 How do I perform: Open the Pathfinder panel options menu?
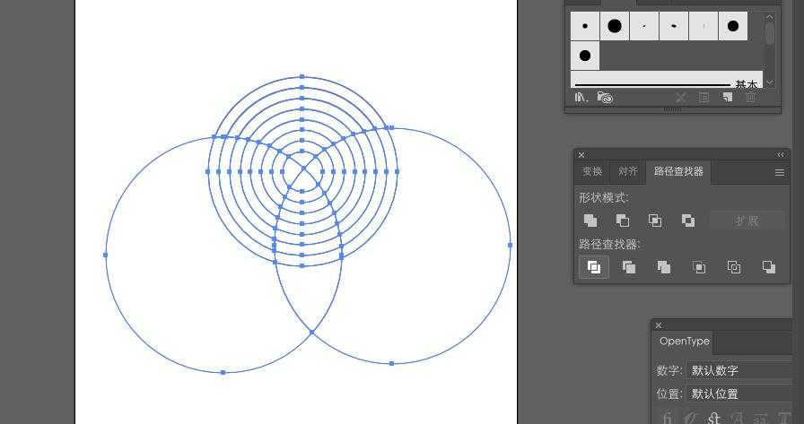(779, 172)
